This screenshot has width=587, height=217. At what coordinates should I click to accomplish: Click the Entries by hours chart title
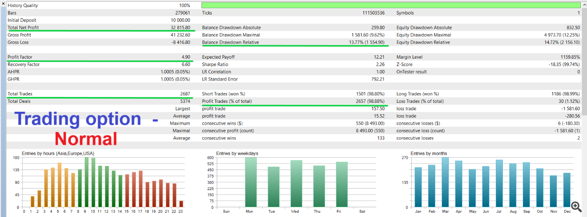coord(58,154)
